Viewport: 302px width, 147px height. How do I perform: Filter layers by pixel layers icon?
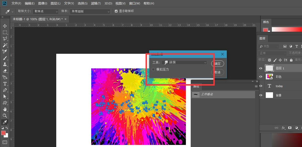click(285, 46)
